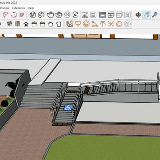The width and height of the screenshot is (160, 160).
Task: Select the Orbit tool
Action: tap(138, 15)
